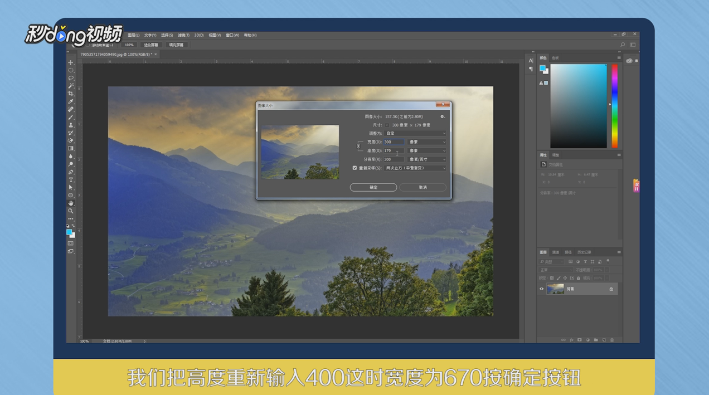Open the Color panel options menu
This screenshot has height=395, width=709.
(619, 58)
